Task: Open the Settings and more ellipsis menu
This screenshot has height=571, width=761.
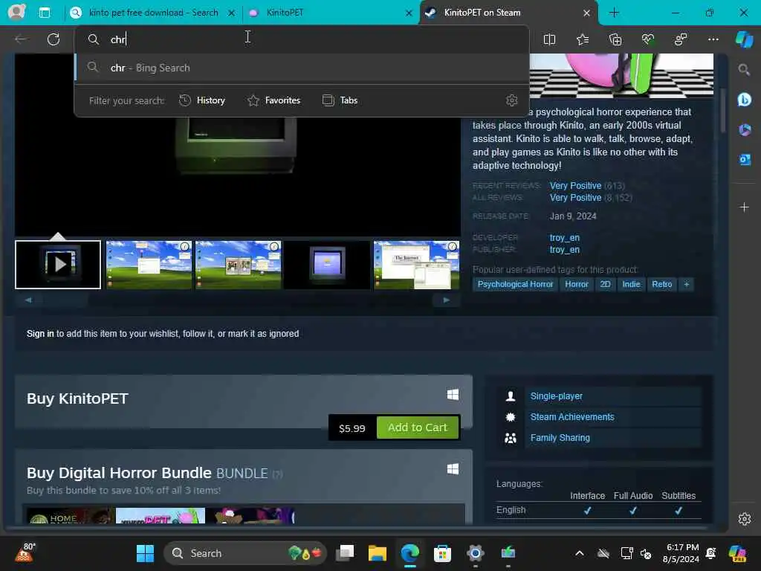Action: click(x=713, y=39)
